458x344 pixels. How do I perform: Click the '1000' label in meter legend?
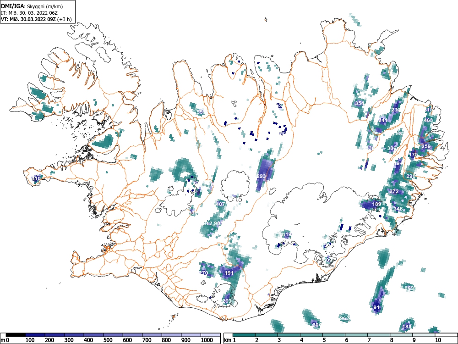207,340
